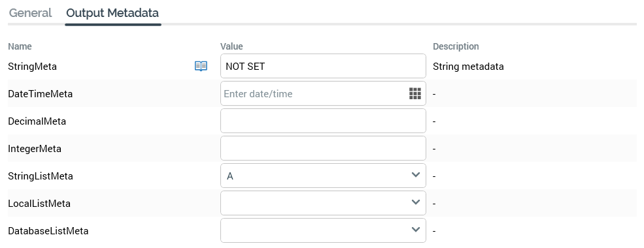Viewport: 644px width, 248px height.
Task: Open the book icon beside StringMeta
Action: (201, 66)
